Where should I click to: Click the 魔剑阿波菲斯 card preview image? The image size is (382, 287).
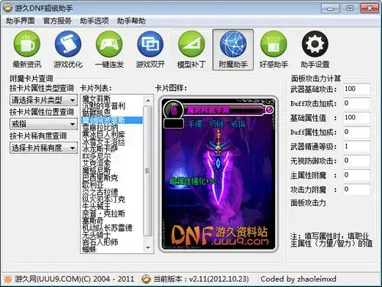point(219,174)
